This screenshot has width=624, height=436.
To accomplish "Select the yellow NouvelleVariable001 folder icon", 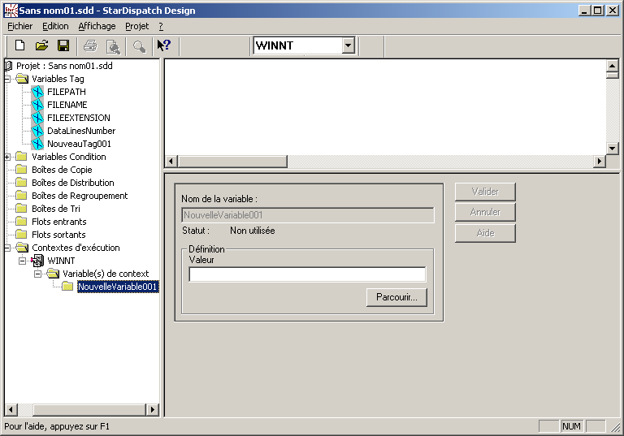I will (67, 287).
